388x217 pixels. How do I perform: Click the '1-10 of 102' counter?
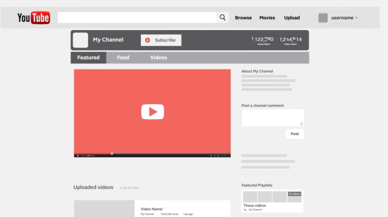point(129,188)
